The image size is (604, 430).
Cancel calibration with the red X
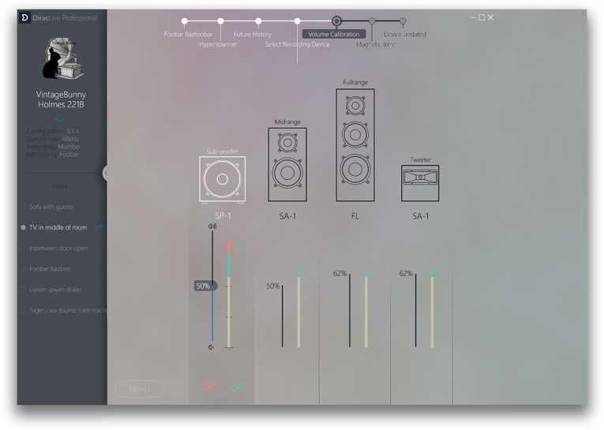click(x=210, y=387)
